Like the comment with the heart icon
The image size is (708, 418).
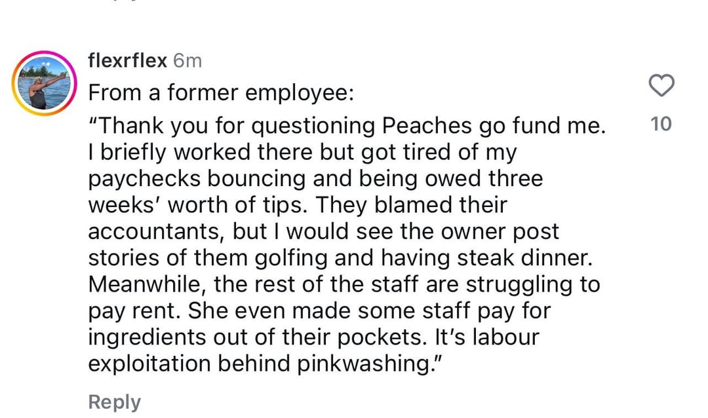pyautogui.click(x=661, y=85)
